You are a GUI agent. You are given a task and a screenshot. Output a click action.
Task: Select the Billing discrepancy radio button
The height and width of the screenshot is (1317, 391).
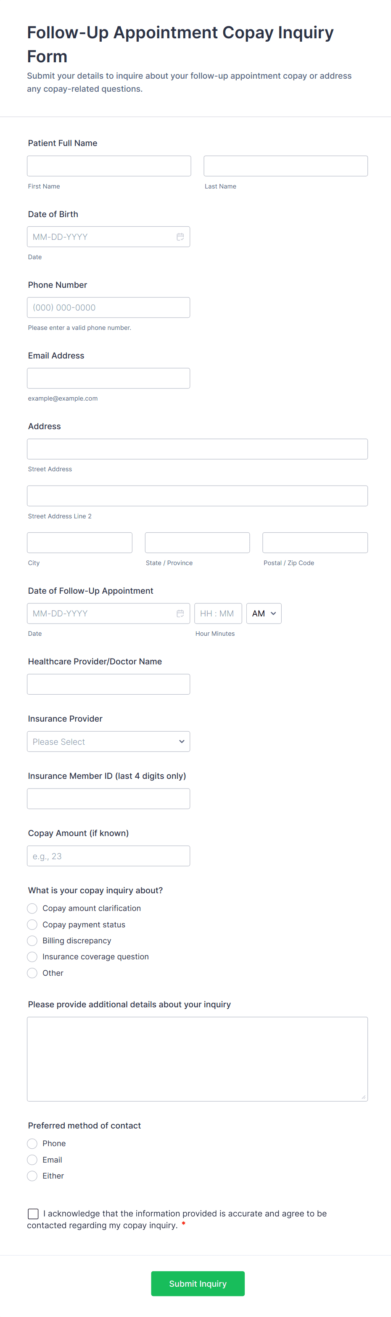(x=32, y=941)
